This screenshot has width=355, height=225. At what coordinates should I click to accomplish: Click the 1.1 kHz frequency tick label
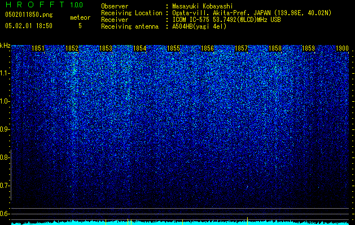pos(5,73)
